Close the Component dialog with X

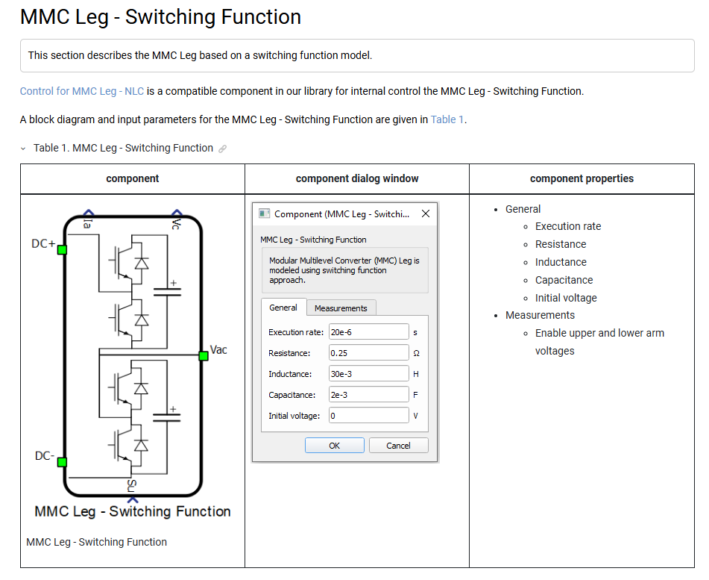point(425,213)
